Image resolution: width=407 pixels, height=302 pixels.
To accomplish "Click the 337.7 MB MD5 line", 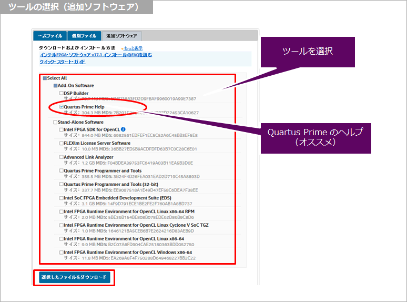I will click(x=131, y=190).
